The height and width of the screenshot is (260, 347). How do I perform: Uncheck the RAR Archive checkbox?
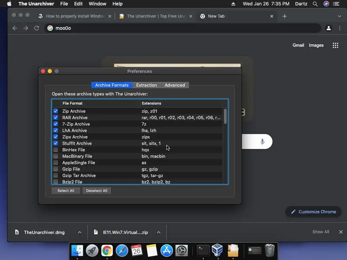coord(56,117)
